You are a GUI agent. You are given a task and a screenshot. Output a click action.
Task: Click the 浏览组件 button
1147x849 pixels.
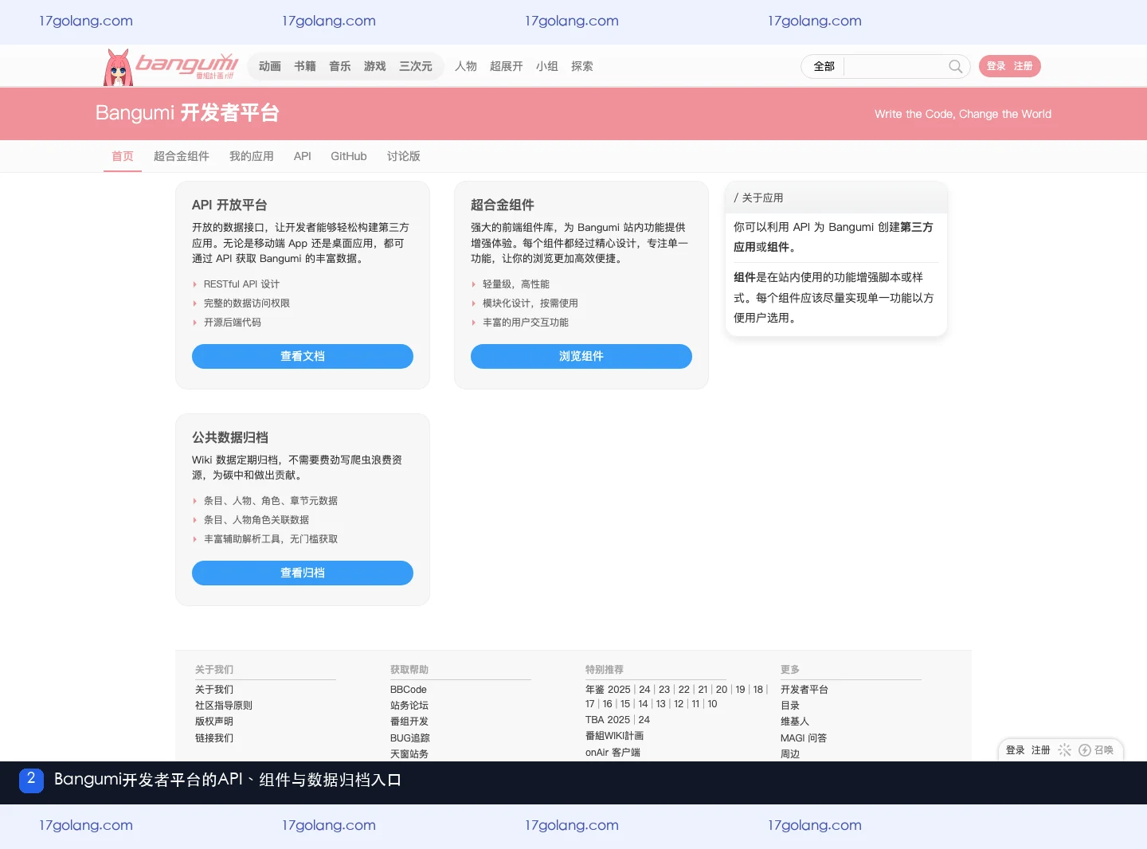click(581, 356)
